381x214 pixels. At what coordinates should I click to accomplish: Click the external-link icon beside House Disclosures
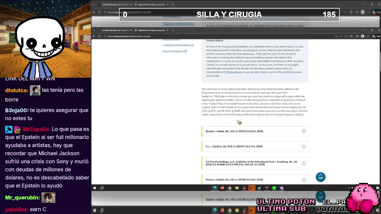click(x=185, y=51)
